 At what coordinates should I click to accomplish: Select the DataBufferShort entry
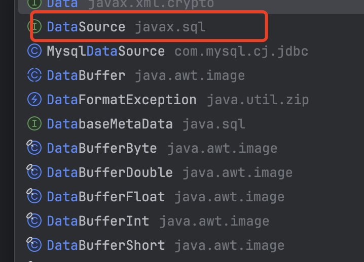click(x=106, y=245)
